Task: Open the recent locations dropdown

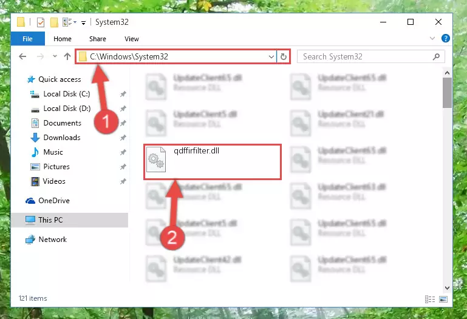Action: click(55, 56)
